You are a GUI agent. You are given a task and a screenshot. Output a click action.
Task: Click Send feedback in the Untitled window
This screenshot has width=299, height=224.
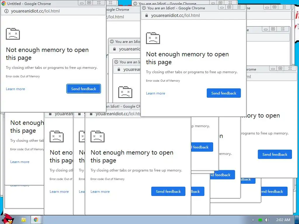[84, 89]
